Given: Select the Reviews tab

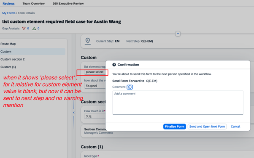Looking at the screenshot, I should point(8,3).
